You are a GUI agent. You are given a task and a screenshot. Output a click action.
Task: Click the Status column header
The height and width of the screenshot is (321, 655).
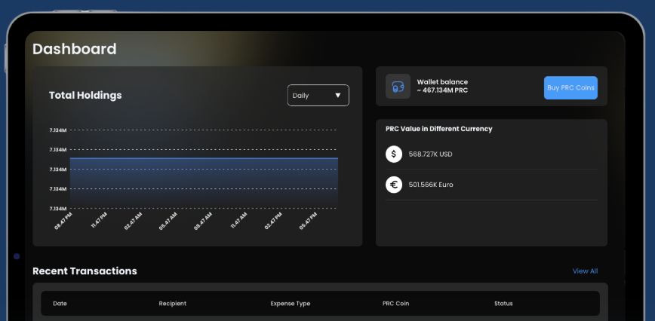[x=503, y=304]
